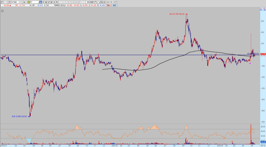Click the 전 market selector button
This screenshot has height=147, width=266.
click(10, 2)
